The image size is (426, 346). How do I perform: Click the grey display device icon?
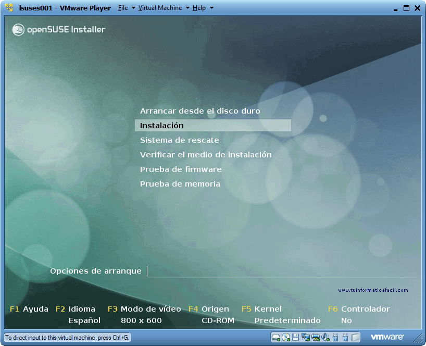tap(355, 337)
